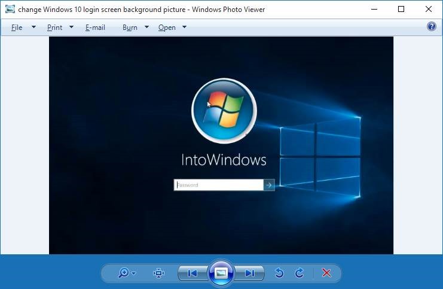Open the zoom magnifier control
Screen dimensions: 443x289
pos(124,273)
